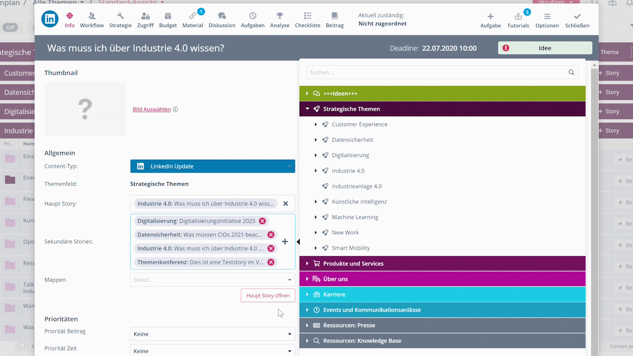Image resolution: width=633 pixels, height=356 pixels.
Task: Switch to the Aufgaben tab
Action: 252,20
